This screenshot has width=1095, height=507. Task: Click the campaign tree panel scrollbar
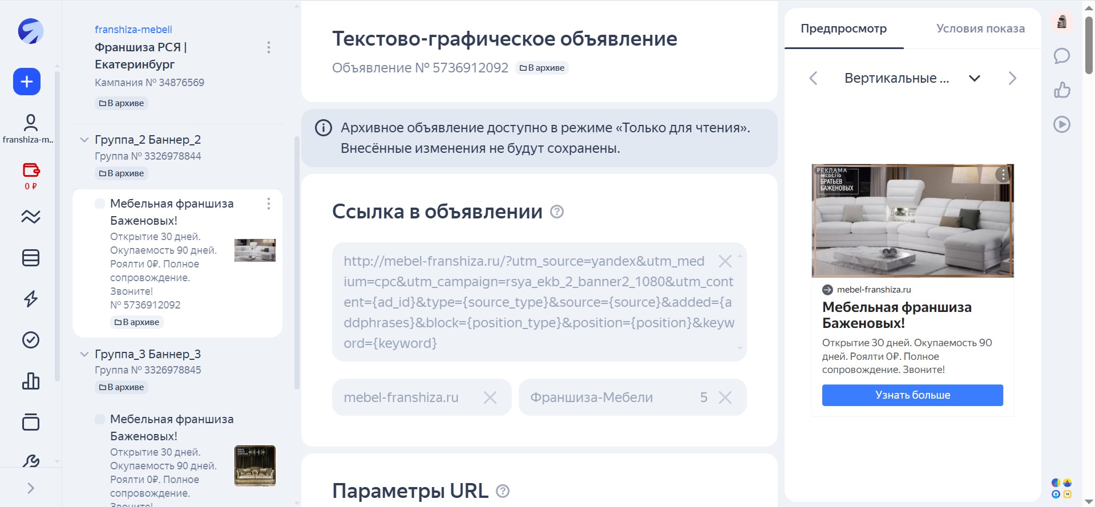[x=297, y=262]
